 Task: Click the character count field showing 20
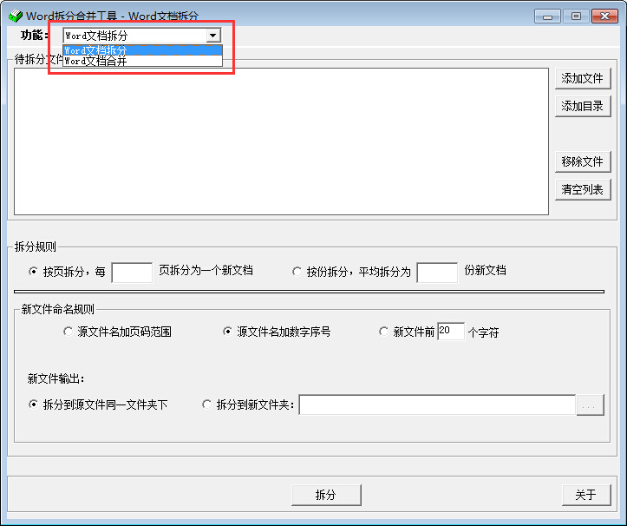[x=451, y=332]
